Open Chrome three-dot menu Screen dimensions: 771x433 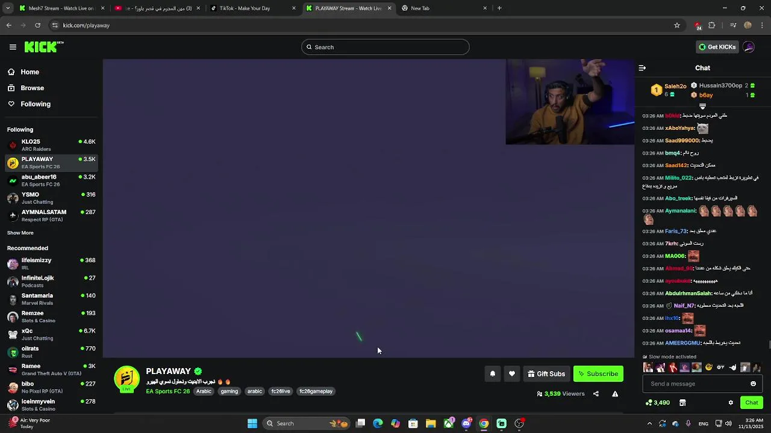click(763, 25)
